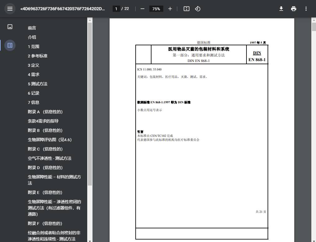The width and height of the screenshot is (316, 242).
Task: Zoom in with the plus icon
Action: pyautogui.click(x=170, y=9)
